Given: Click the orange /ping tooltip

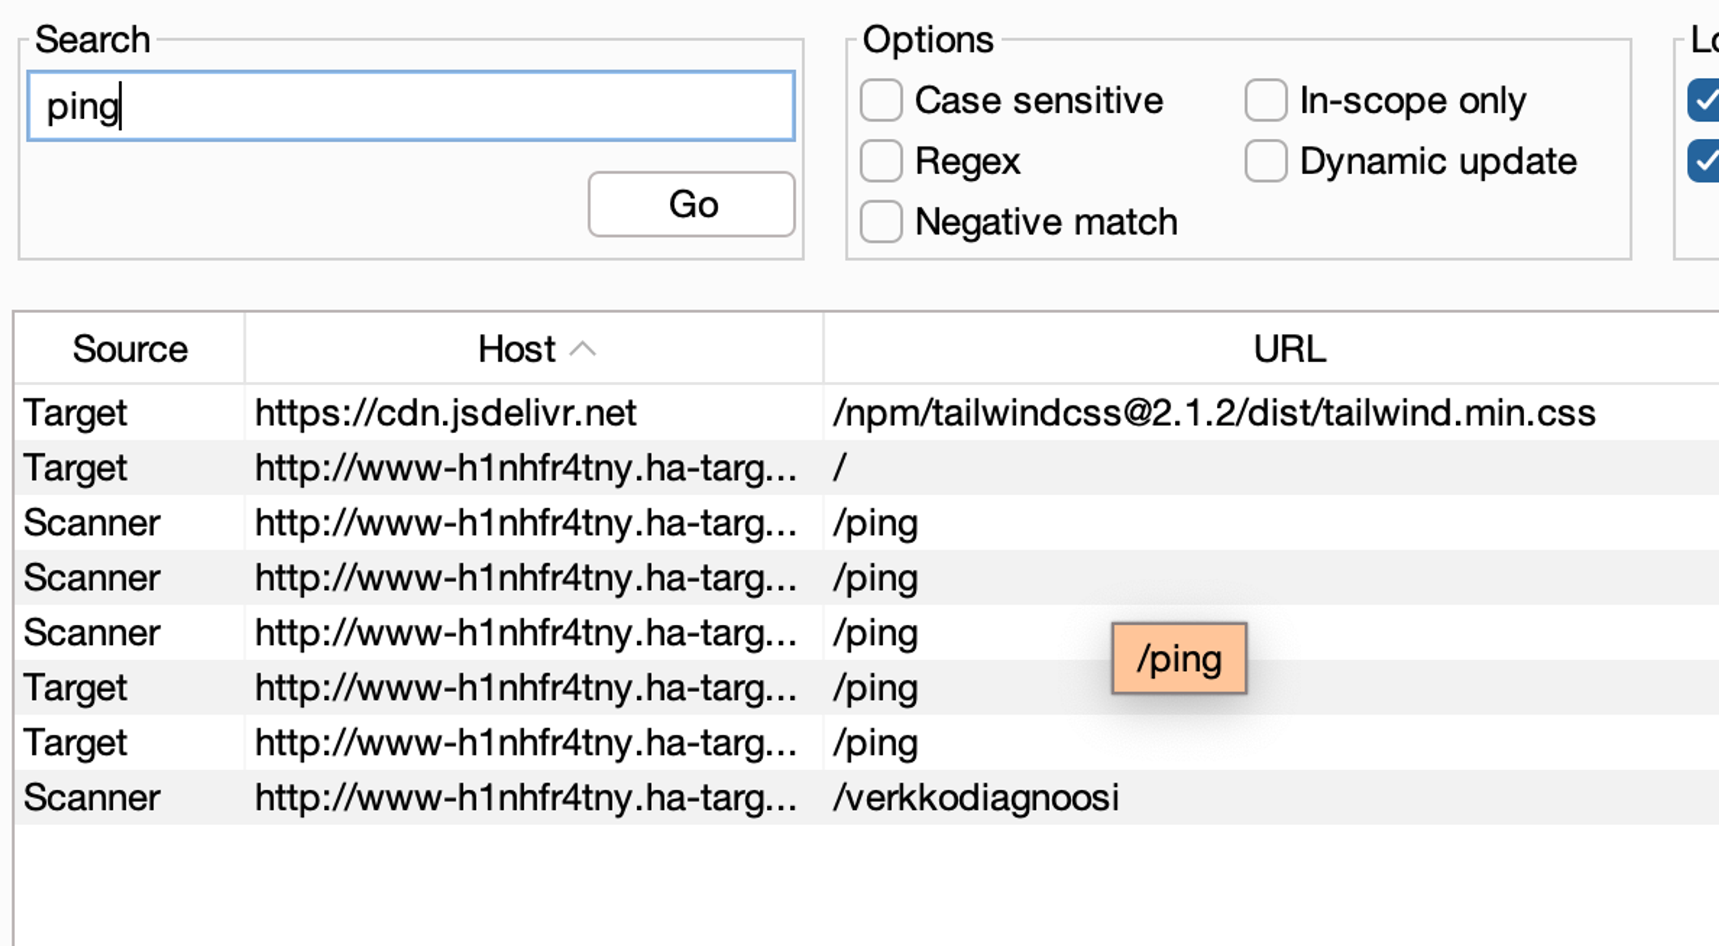Looking at the screenshot, I should pos(1179,659).
